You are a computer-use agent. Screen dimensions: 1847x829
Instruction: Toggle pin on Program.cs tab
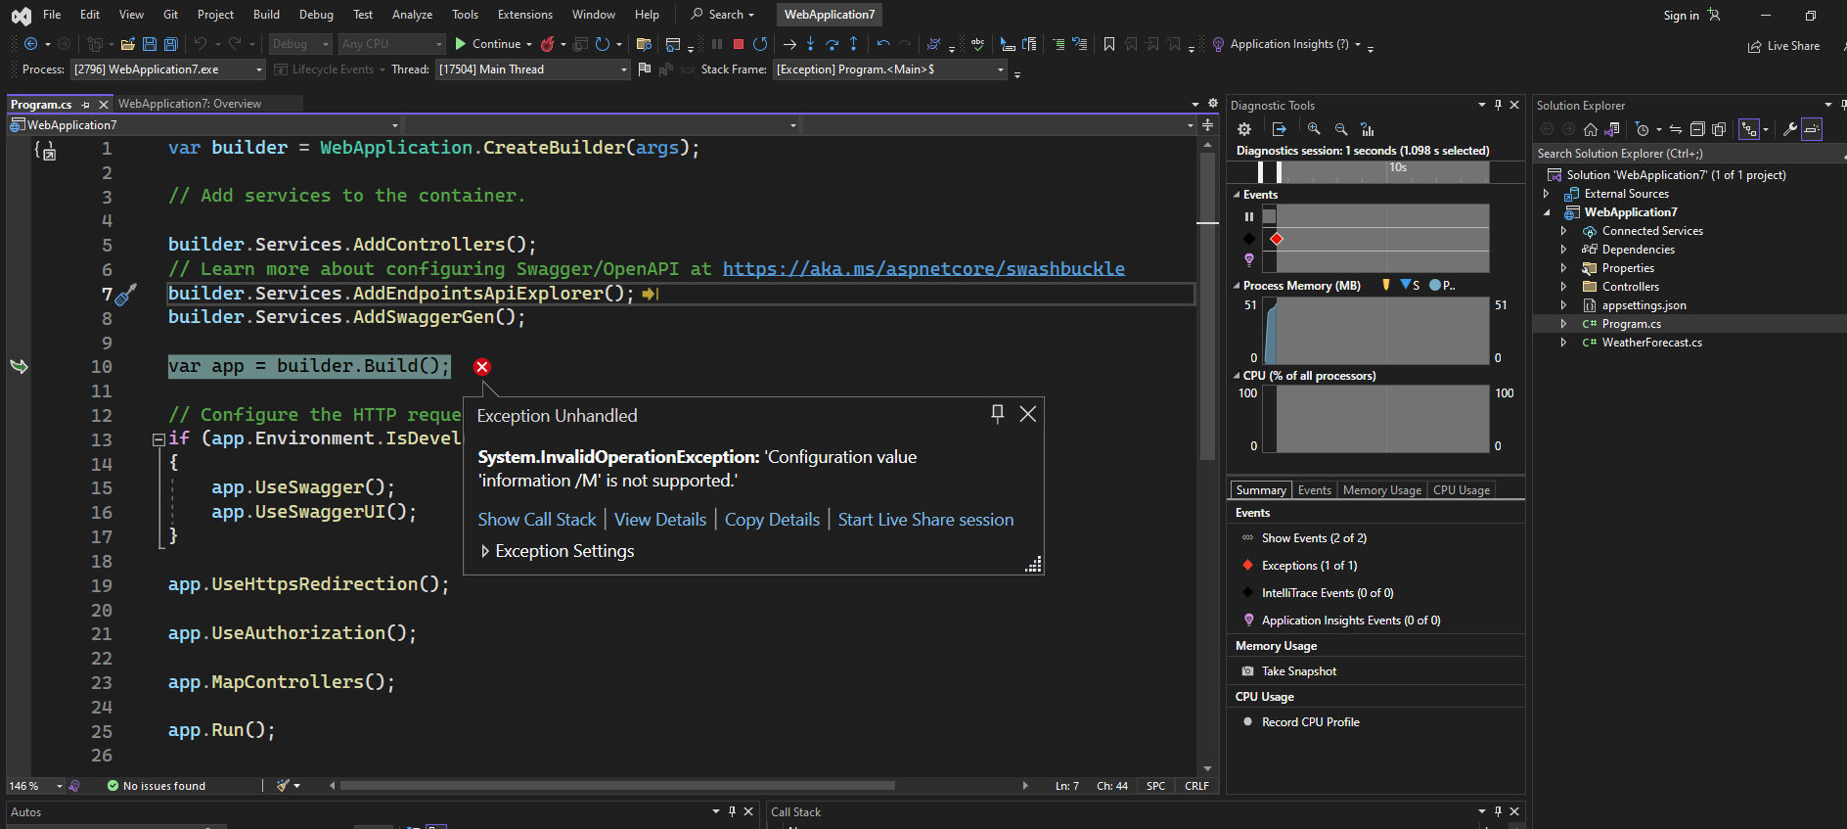point(86,104)
